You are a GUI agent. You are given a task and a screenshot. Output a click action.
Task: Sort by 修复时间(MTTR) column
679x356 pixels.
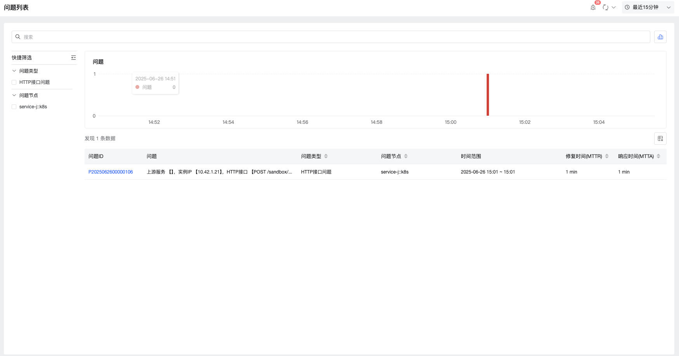point(607,156)
